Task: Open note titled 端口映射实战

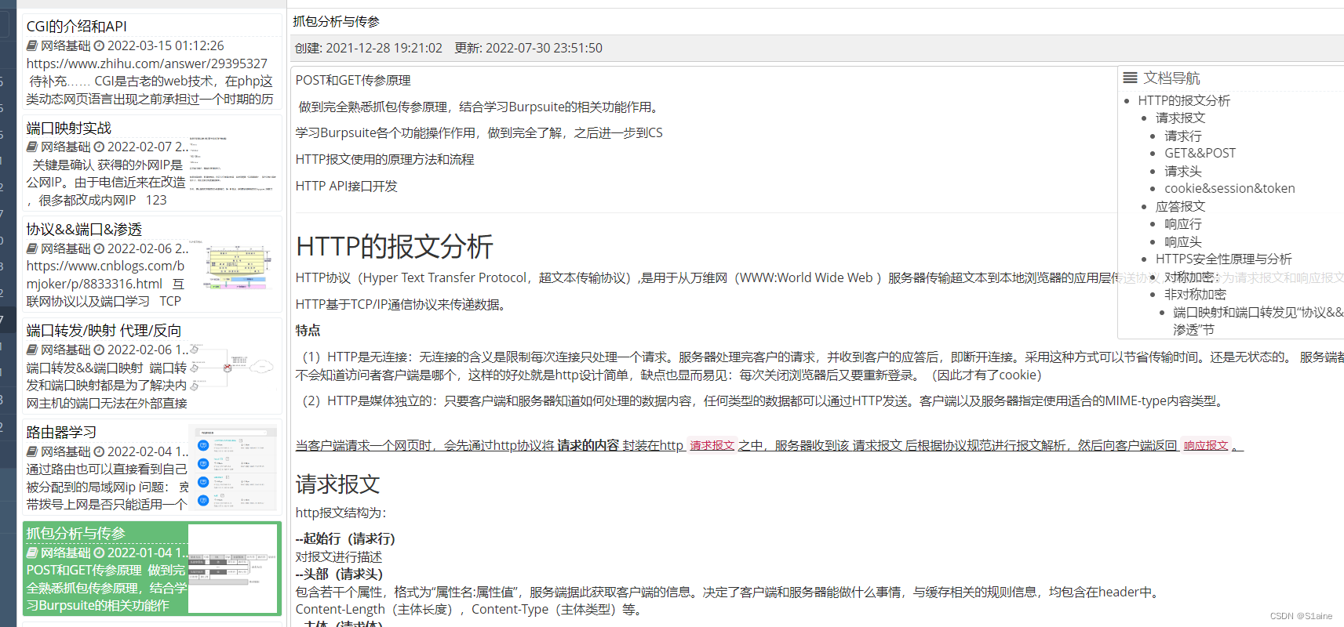Action: pos(69,128)
